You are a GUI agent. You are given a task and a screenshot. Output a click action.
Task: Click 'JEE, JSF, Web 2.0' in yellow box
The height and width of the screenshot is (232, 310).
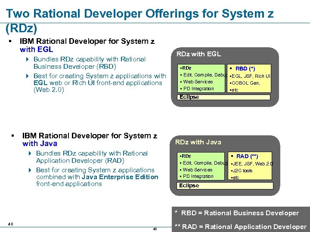252,164
